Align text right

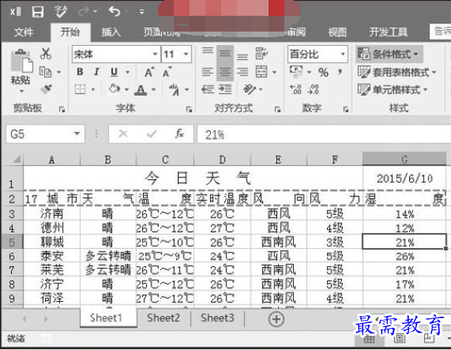pyautogui.click(x=242, y=72)
